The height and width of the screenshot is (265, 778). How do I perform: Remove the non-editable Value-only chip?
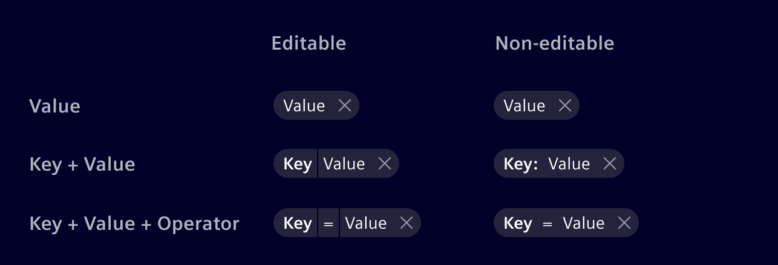tap(565, 106)
